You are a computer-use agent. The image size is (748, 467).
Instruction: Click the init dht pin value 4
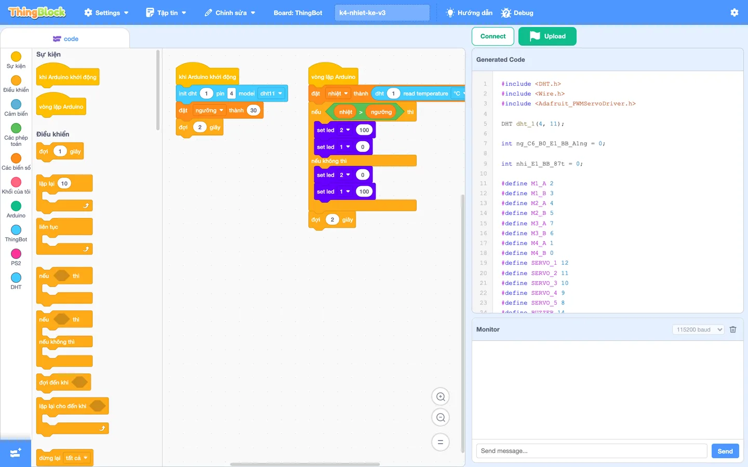[231, 94]
